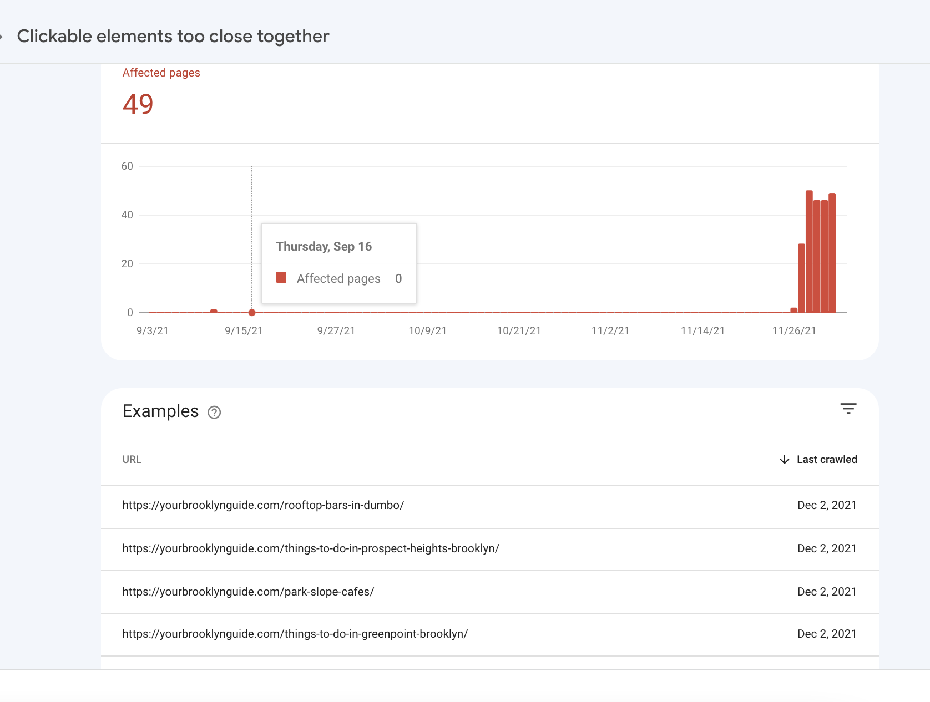
Task: Open things-to-do-in-greenpoint-brooklyn URL row
Action: tap(490, 634)
